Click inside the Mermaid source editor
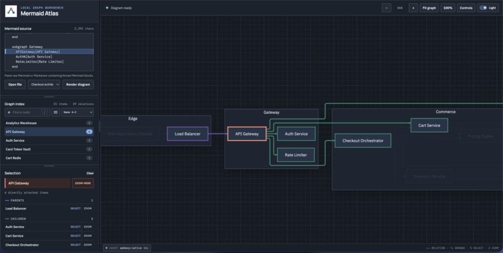 (x=49, y=52)
